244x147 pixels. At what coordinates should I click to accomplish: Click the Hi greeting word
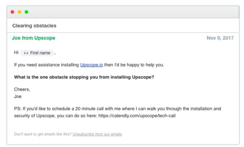tap(16, 53)
